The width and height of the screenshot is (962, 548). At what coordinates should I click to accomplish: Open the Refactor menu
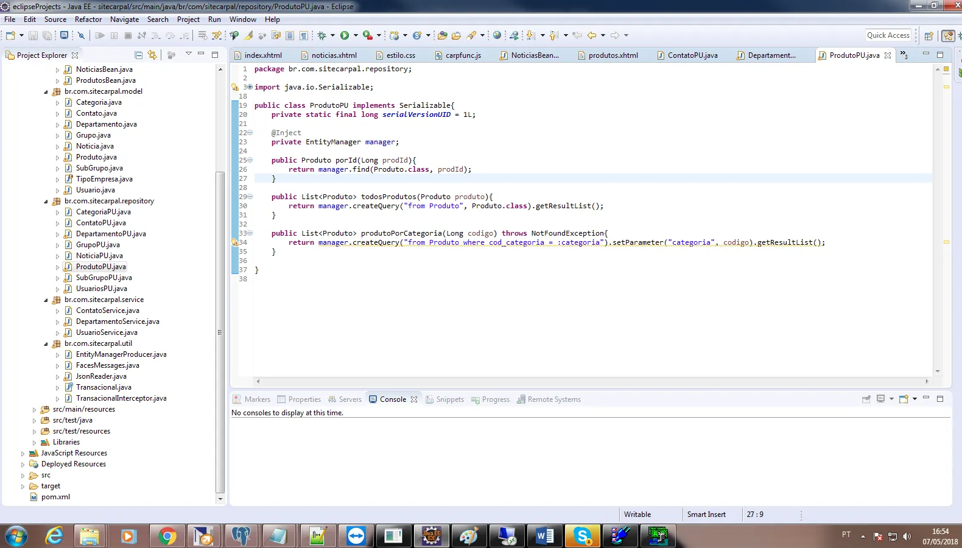click(88, 19)
